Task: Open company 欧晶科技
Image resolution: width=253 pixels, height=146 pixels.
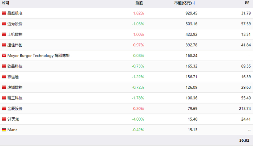Action: (15, 66)
